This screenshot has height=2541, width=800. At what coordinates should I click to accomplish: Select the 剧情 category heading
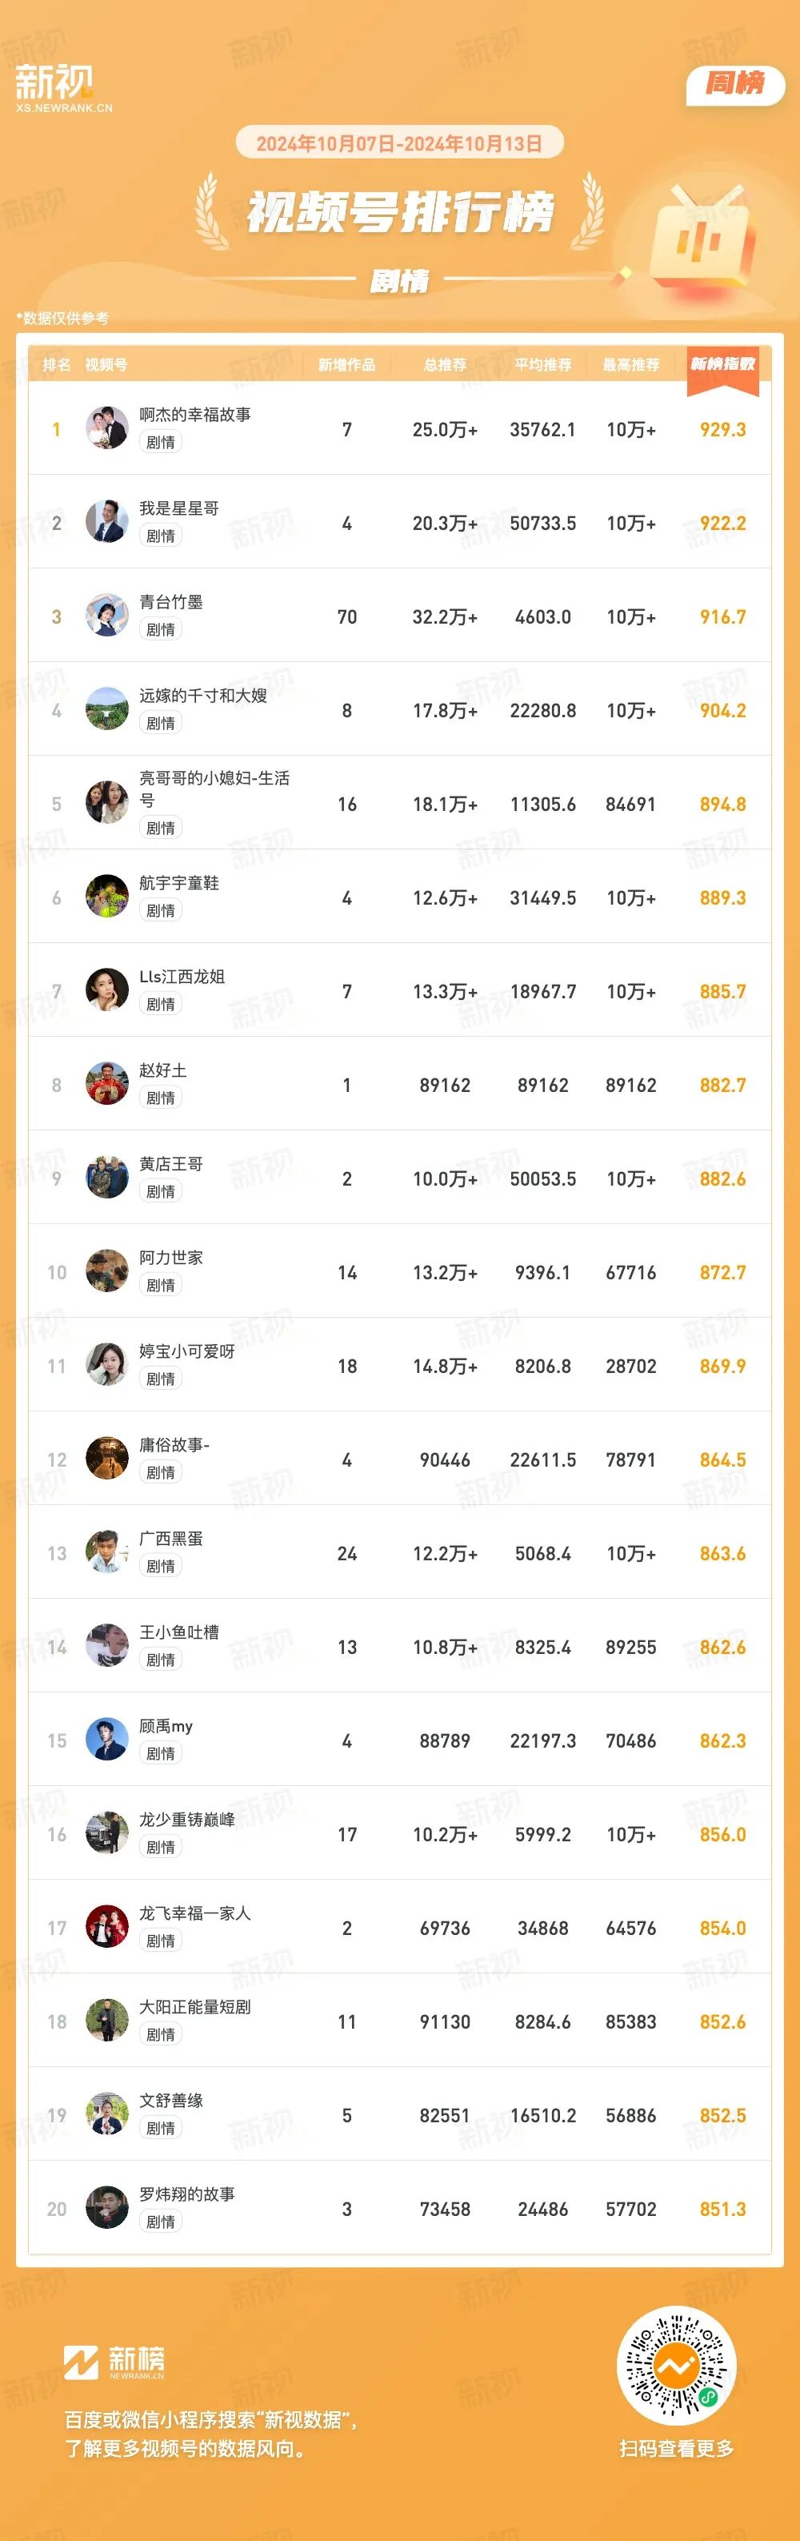tap(400, 281)
